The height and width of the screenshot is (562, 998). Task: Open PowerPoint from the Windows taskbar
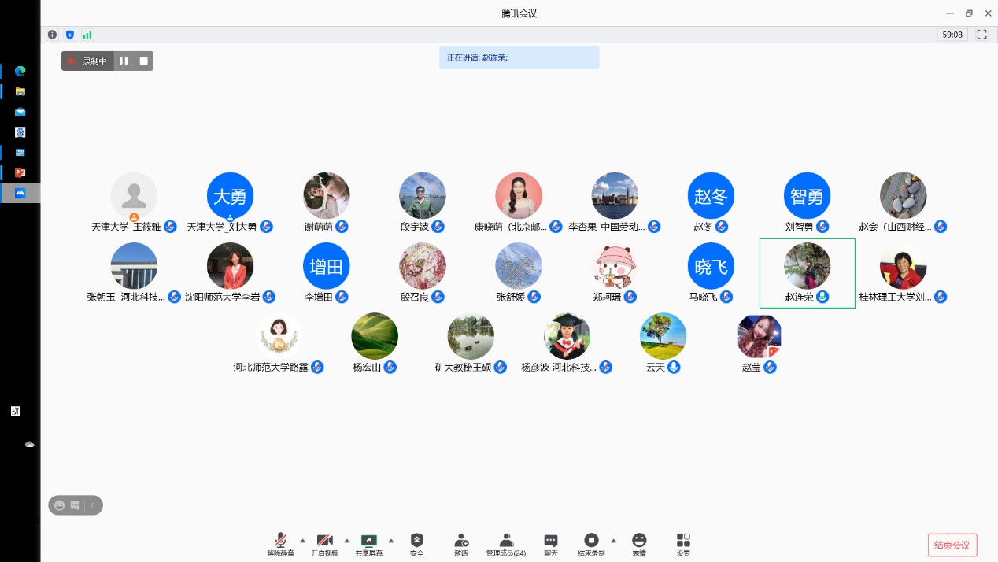(x=20, y=172)
